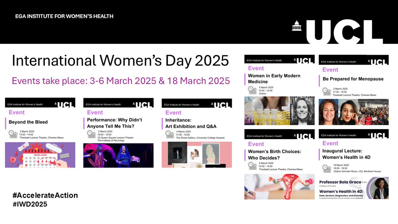The height and width of the screenshot is (224, 398).
Task: Click the calendar clock icon on Beyond the Bleed card
Action: (x=13, y=134)
